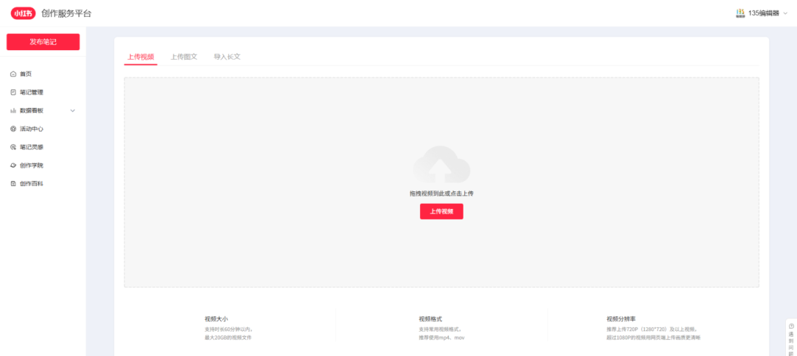Screen dimensions: 797x356
Task: Click the inspiration icon beside 笔记灵感
Action: pyautogui.click(x=13, y=147)
